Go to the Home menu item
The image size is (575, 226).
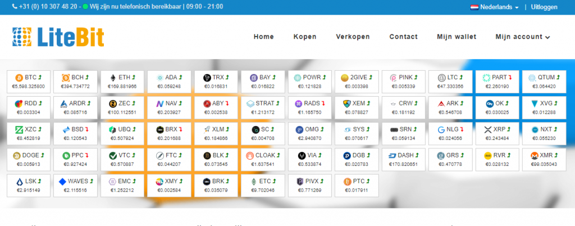point(264,37)
